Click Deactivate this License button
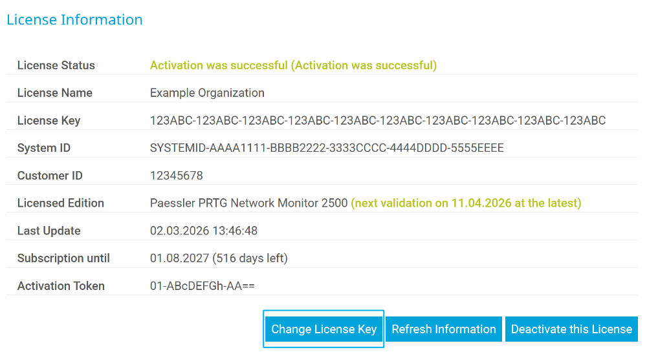 (571, 329)
